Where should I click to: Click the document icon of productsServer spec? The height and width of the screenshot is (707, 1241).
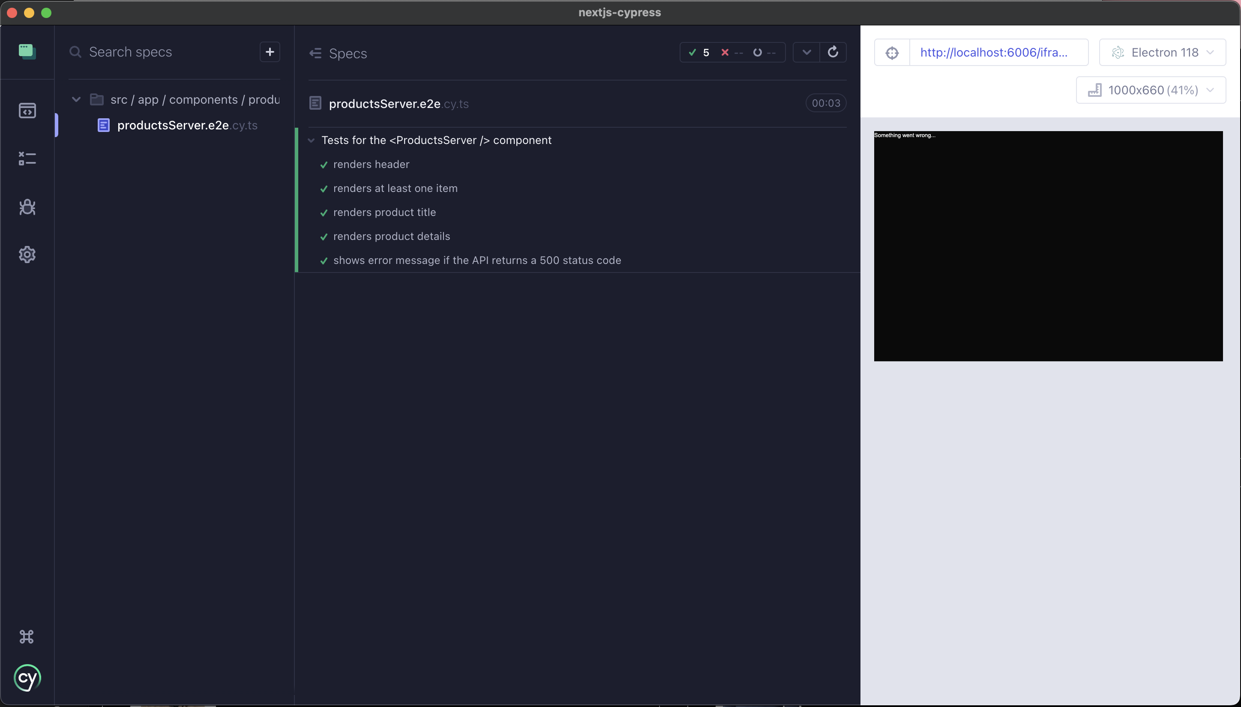click(104, 125)
